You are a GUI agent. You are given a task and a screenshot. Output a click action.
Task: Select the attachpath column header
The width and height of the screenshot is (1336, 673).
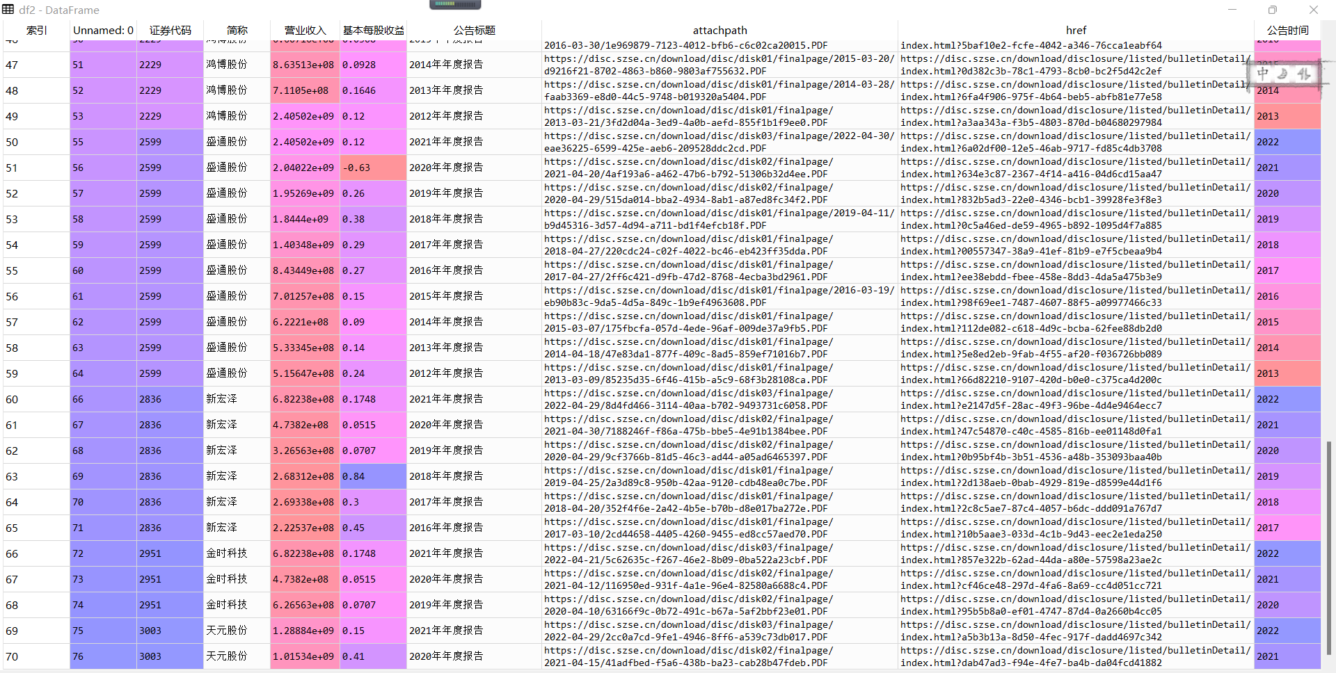[x=719, y=30]
